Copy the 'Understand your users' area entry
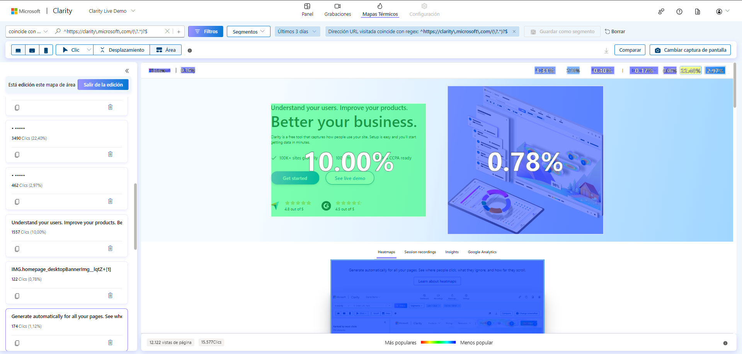Image resolution: width=742 pixels, height=354 pixels. [17, 249]
